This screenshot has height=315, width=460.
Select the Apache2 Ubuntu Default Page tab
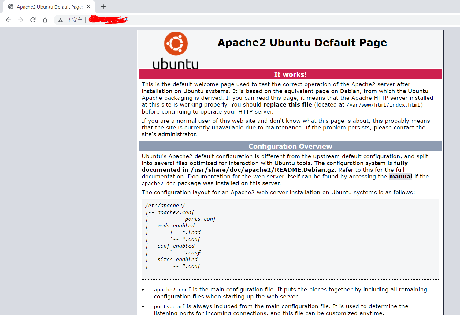49,7
